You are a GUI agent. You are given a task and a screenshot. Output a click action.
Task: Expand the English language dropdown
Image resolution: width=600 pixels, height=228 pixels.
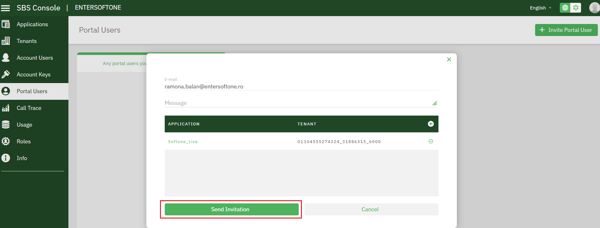(541, 8)
